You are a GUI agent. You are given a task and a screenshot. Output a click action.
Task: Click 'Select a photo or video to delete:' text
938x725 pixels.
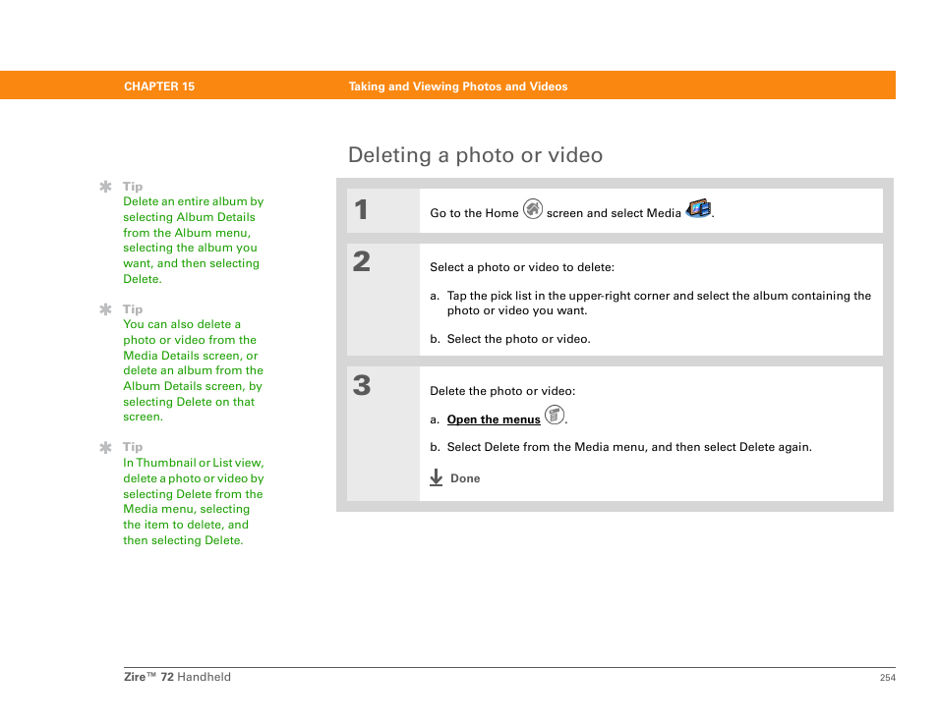(522, 267)
